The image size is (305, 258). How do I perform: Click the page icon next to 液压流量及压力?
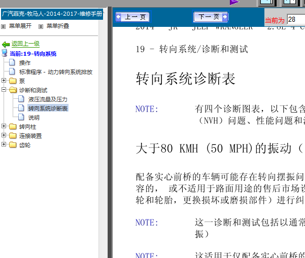point(21,99)
